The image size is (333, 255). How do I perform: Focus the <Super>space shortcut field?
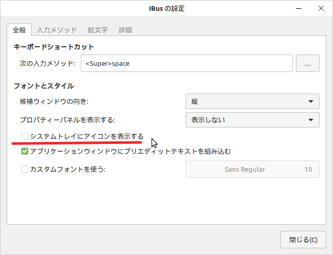(187, 63)
